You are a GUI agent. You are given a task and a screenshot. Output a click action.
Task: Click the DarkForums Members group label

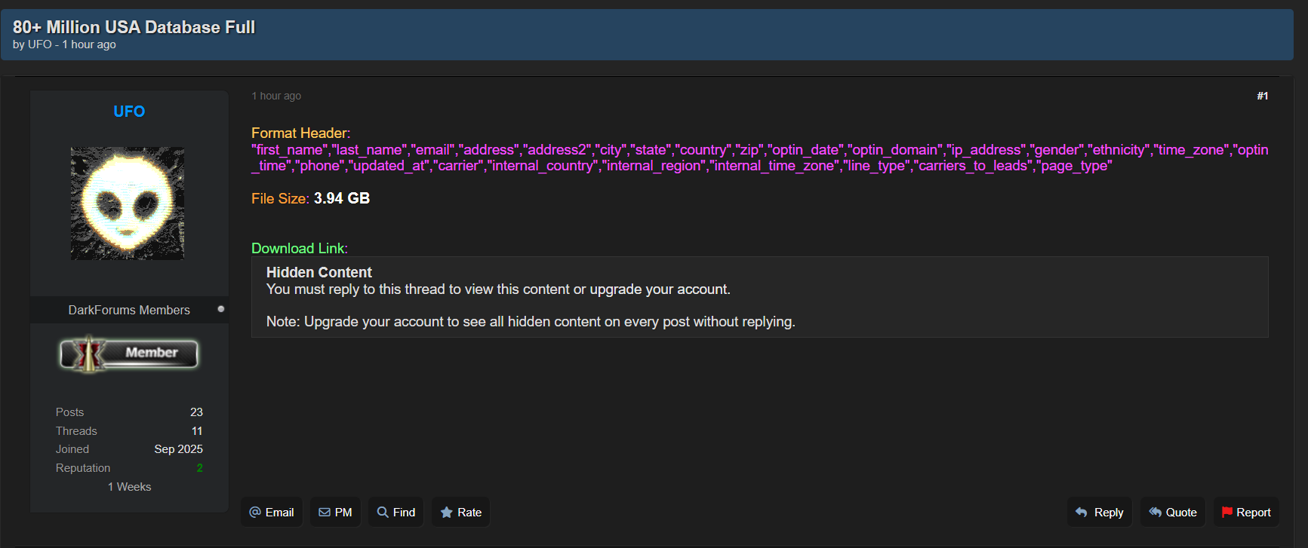[x=129, y=310]
